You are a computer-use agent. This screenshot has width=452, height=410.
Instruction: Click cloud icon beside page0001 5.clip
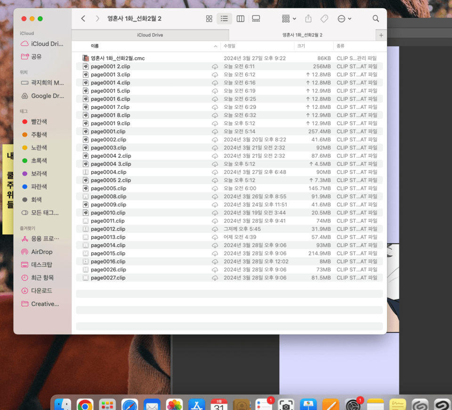(215, 91)
